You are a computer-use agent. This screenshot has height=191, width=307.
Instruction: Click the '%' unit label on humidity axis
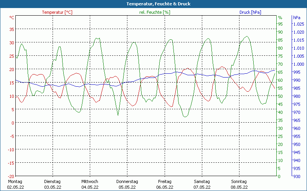tap(280, 18)
